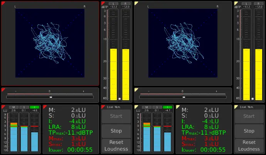Click yellow corner marker on right correlation meter
Image resolution: width=266 pixels, height=155 pixels.
tap(136, 90)
